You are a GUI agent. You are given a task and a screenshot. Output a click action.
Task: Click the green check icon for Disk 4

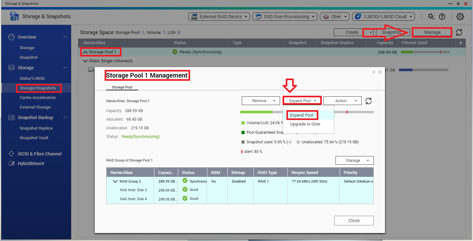[x=185, y=198]
